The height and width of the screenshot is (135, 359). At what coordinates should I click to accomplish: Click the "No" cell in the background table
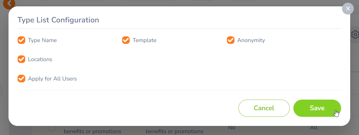pyautogui.click(x=232, y=128)
